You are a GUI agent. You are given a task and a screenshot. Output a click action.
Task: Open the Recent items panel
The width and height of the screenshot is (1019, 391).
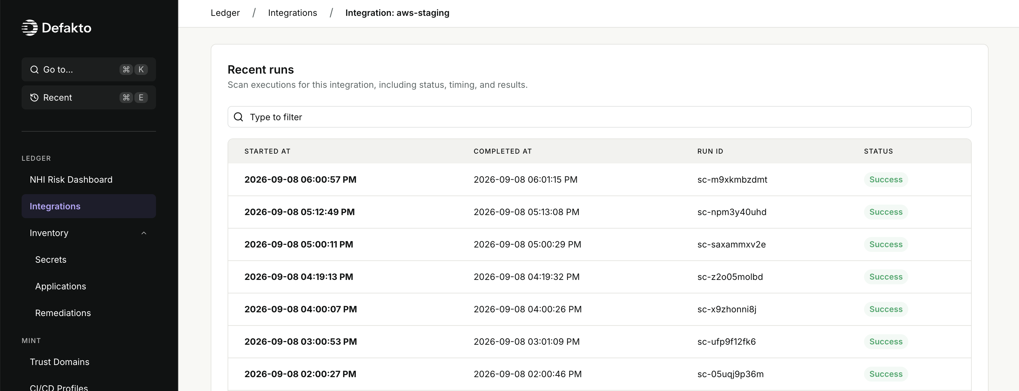[x=88, y=97]
